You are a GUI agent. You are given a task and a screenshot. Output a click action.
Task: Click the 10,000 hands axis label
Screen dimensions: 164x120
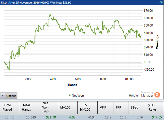pos(129,79)
